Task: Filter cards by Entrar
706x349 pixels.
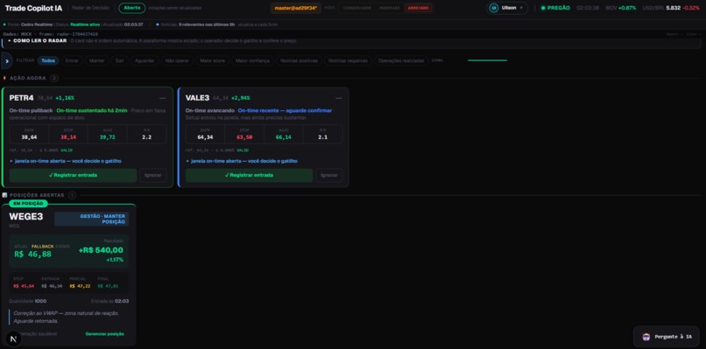Action: (72, 60)
